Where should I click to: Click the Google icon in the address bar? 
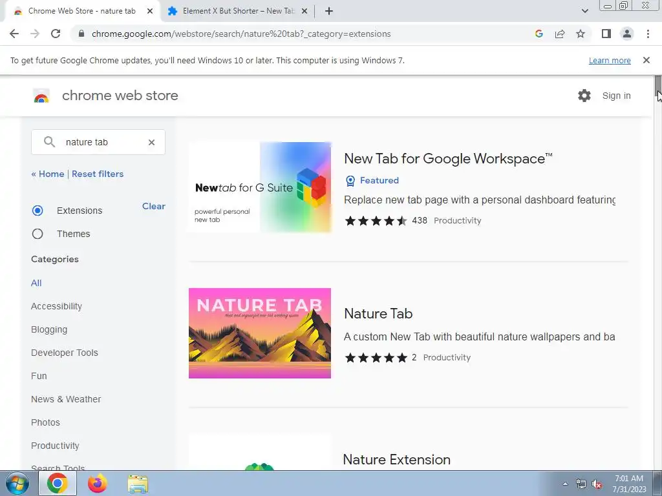coord(539,34)
